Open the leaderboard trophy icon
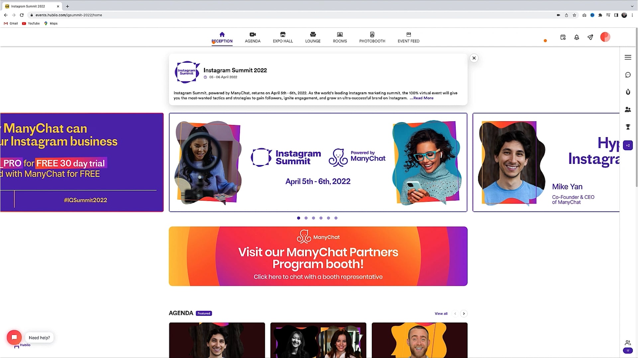Screen dimensions: 638x358 click(628, 127)
